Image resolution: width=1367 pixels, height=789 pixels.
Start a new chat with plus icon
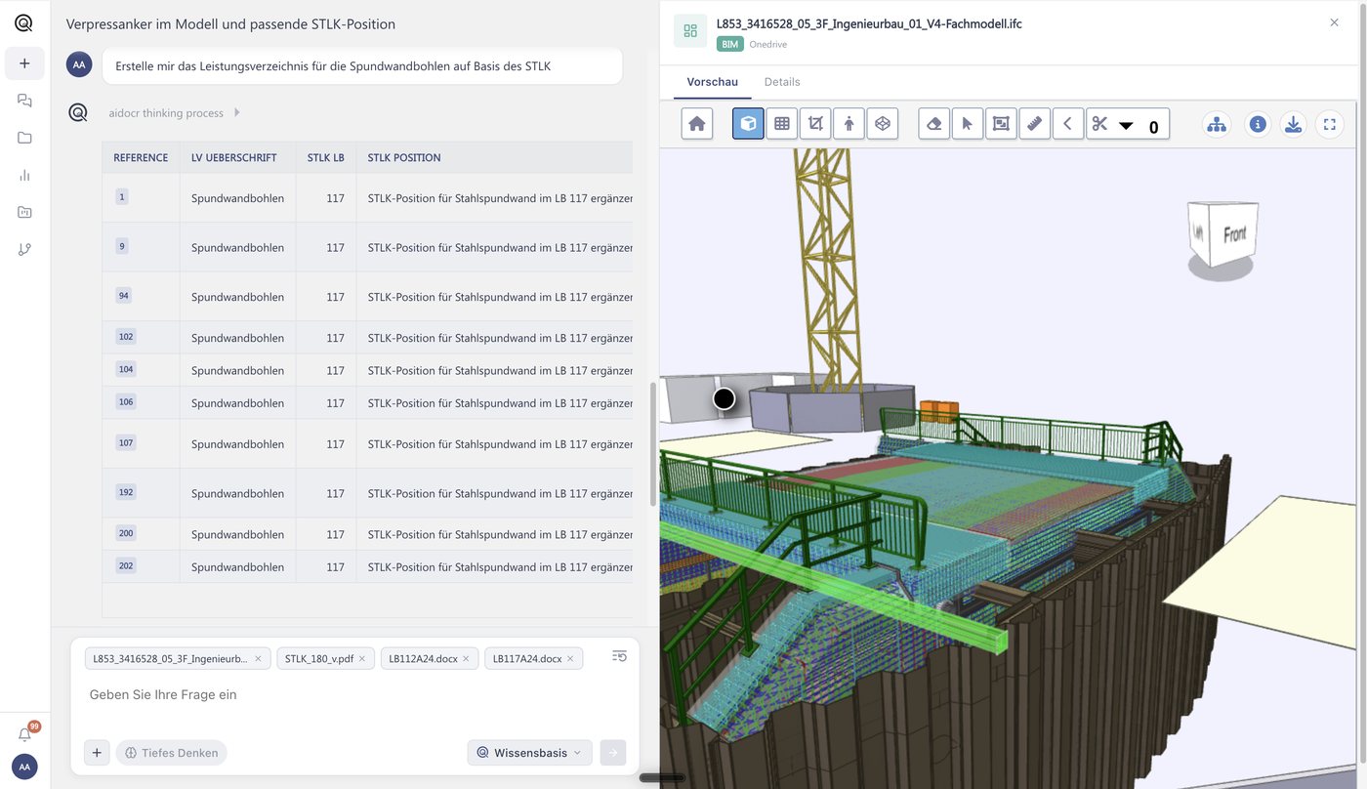pos(24,63)
